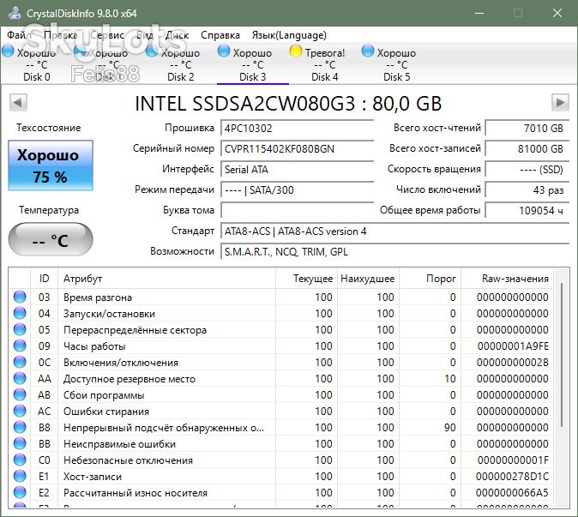
Task: Click status icon of Доступное резервное место
Action: tap(20, 378)
